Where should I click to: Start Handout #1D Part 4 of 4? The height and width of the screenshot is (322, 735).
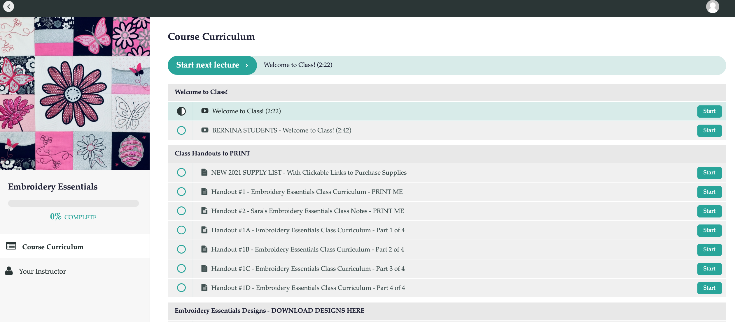pyautogui.click(x=709, y=288)
